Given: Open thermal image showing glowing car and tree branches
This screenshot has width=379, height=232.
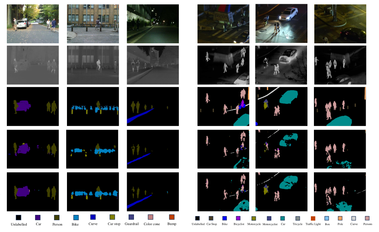Looking at the screenshot, I should pyautogui.click(x=281, y=65).
